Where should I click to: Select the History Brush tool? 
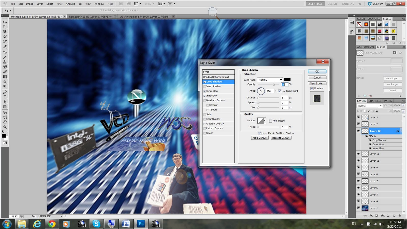point(5,67)
